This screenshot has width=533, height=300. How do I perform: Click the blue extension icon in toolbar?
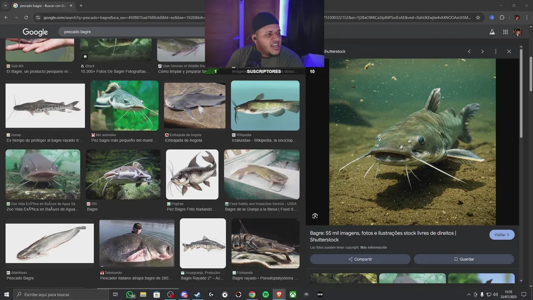(492, 17)
